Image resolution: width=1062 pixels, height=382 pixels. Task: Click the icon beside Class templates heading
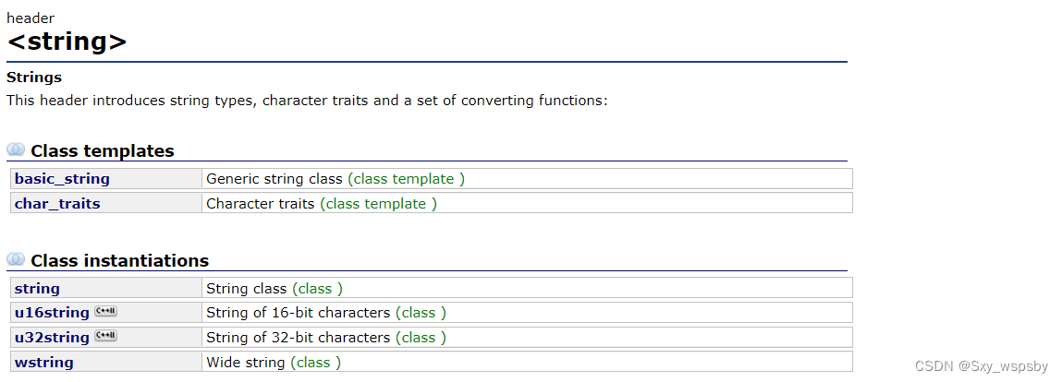(16, 149)
